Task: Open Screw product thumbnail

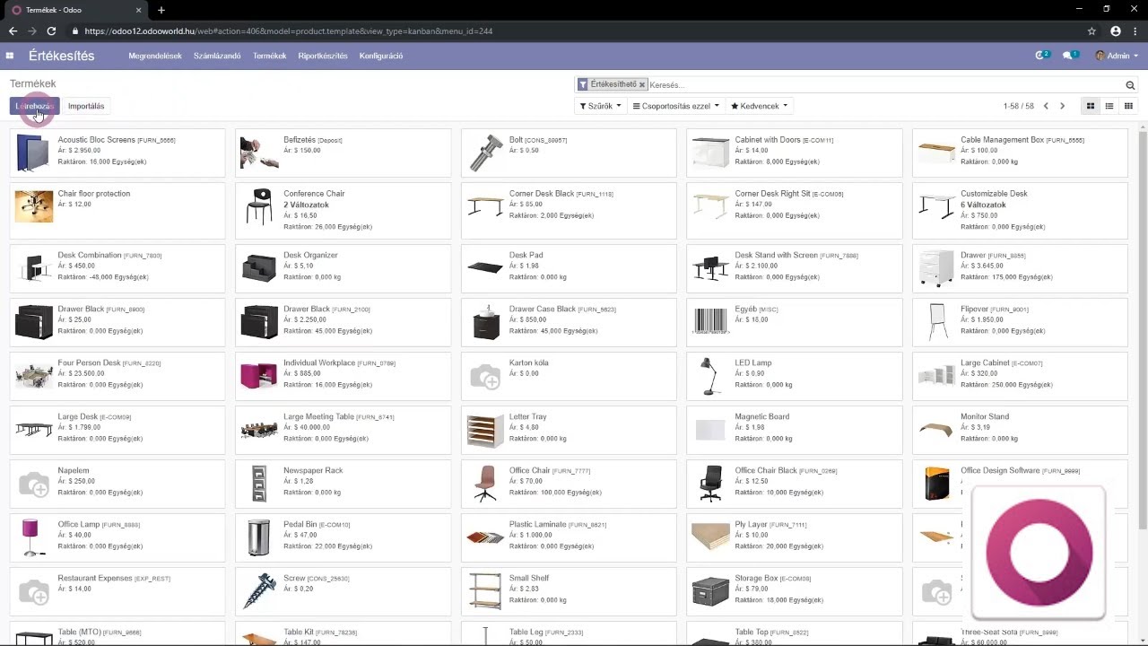Action: click(x=259, y=590)
